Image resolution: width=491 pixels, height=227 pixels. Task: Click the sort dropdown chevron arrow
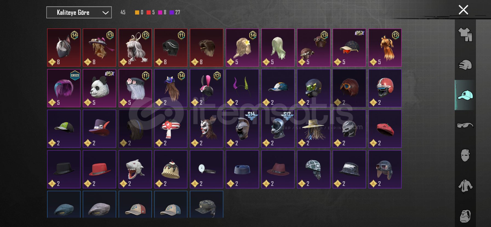pyautogui.click(x=105, y=13)
